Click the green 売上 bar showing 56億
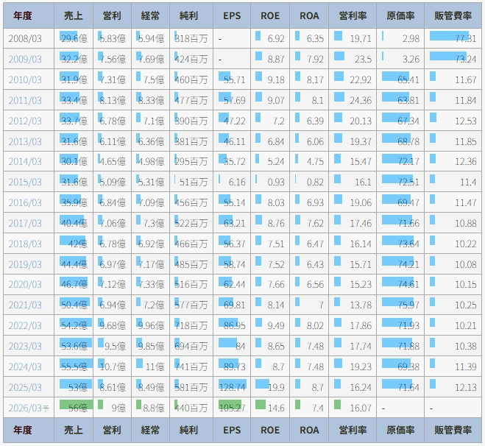The height and width of the screenshot is (446, 485). point(74,407)
